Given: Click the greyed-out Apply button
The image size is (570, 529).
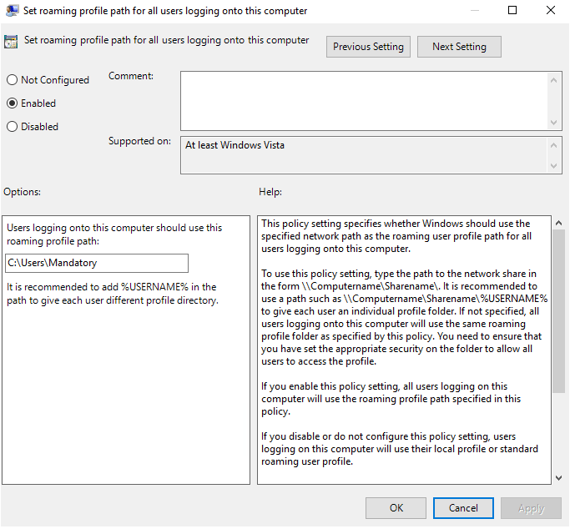Looking at the screenshot, I should [x=531, y=508].
